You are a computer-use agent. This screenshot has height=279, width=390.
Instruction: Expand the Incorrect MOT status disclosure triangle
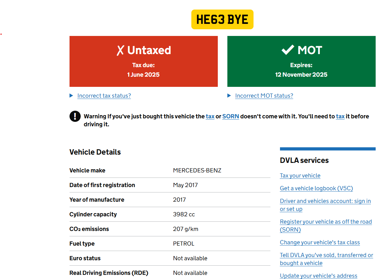(229, 96)
